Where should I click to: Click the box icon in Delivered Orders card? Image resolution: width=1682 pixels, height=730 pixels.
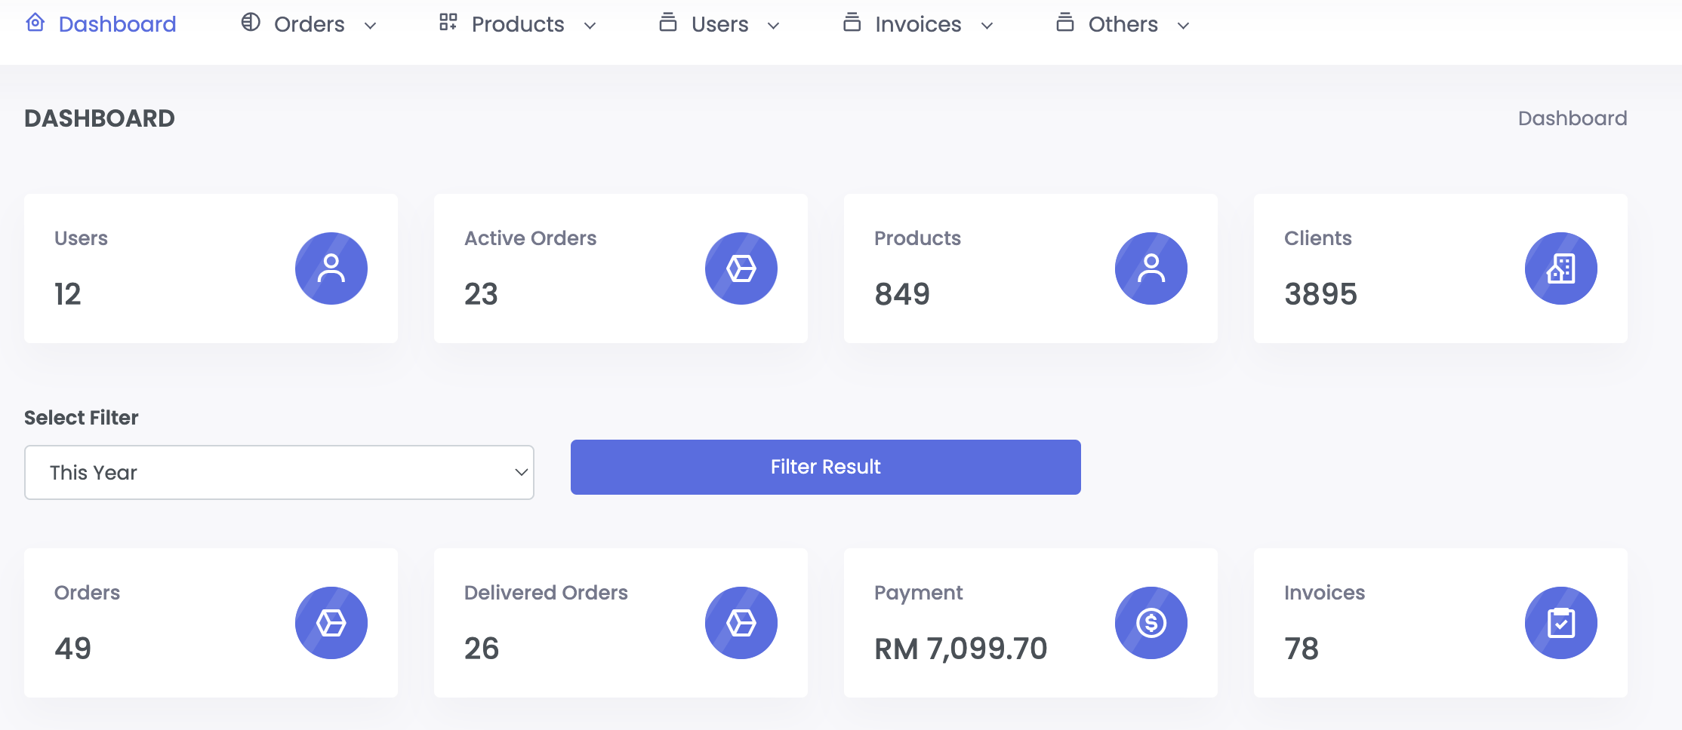[x=741, y=623]
